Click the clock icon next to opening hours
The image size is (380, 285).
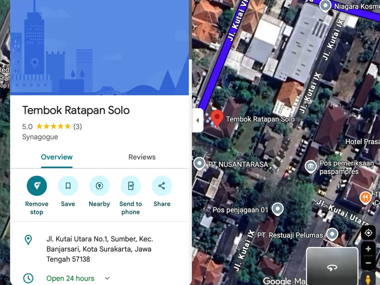tap(28, 278)
